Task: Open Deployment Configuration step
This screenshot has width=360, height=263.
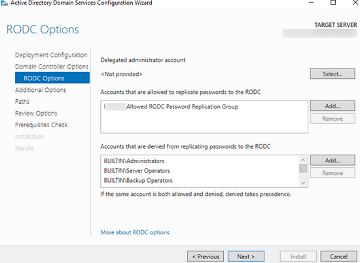Action: [51, 55]
